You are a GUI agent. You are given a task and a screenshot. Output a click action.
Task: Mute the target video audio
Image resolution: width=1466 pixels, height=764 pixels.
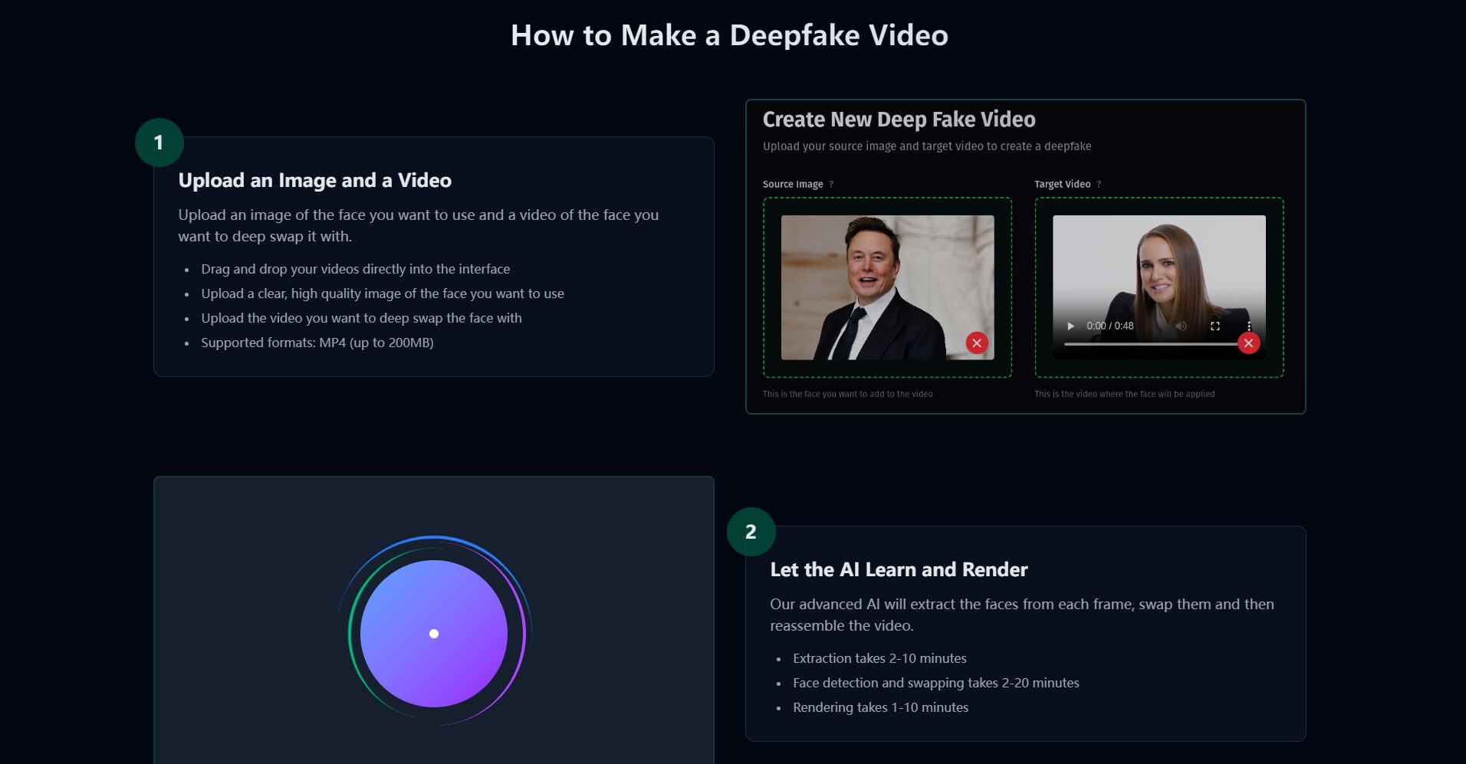(1181, 326)
